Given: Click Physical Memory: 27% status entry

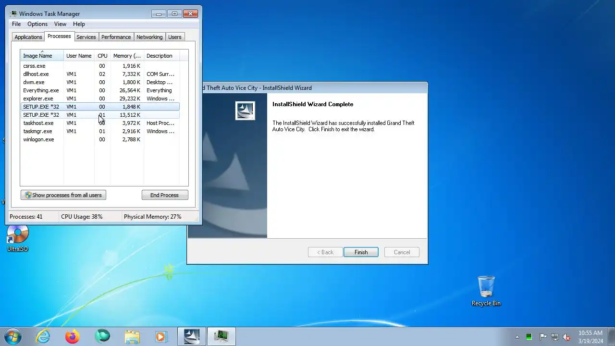Looking at the screenshot, I should [152, 217].
